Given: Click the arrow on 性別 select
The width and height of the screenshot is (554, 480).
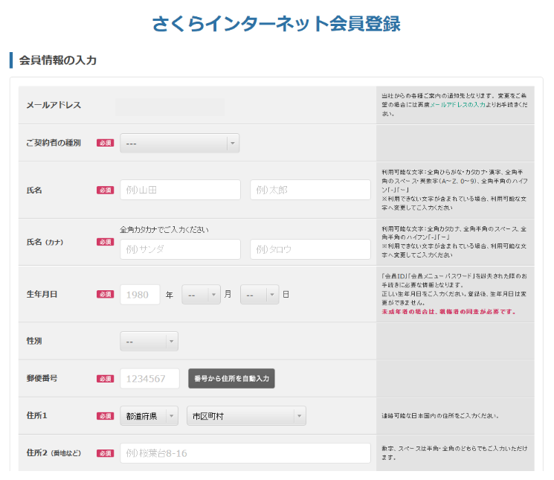Looking at the screenshot, I should point(171,342).
